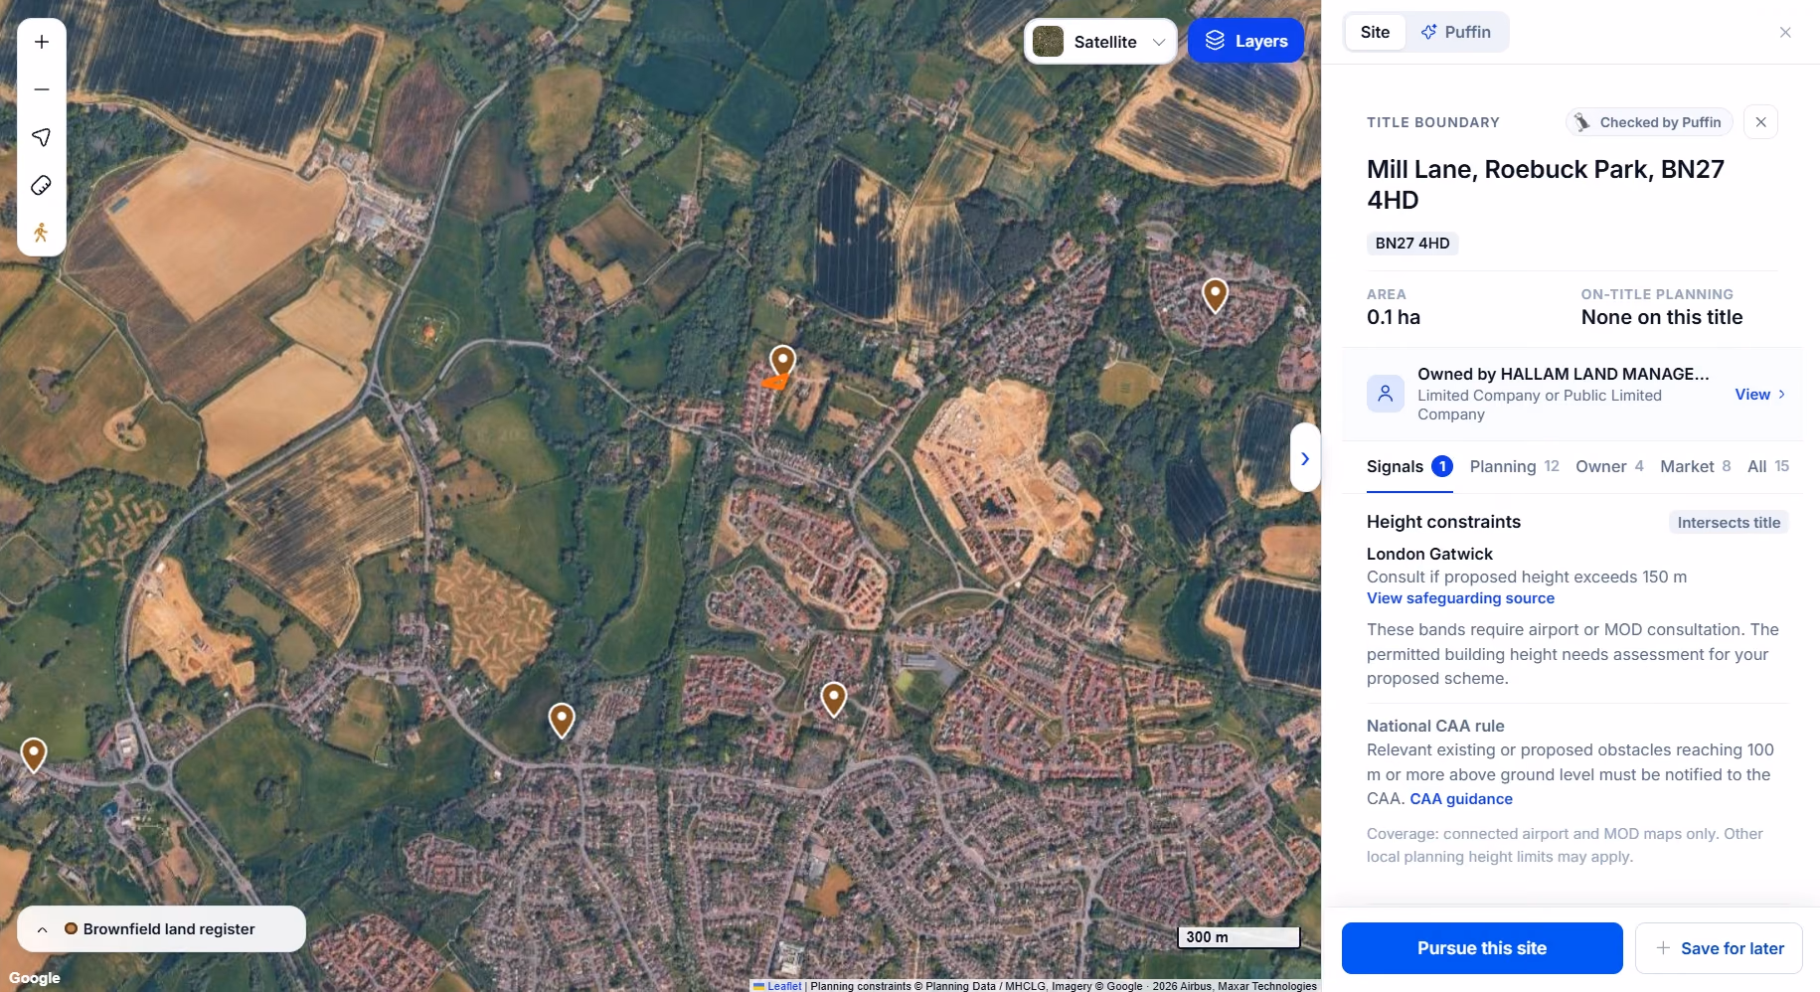Close the site side panel
Screen dimensions: 1820x992
click(1785, 32)
